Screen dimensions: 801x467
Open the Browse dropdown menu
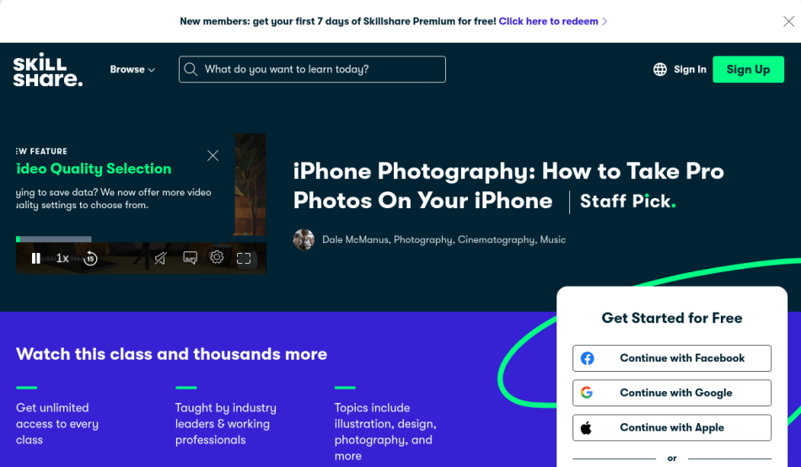click(132, 69)
